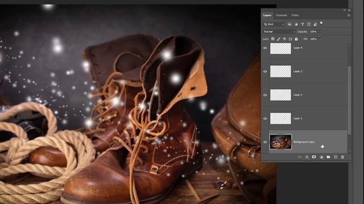Open the fx layer style menu
Image resolution: width=364 pixels, height=204 pixels.
pos(307,157)
